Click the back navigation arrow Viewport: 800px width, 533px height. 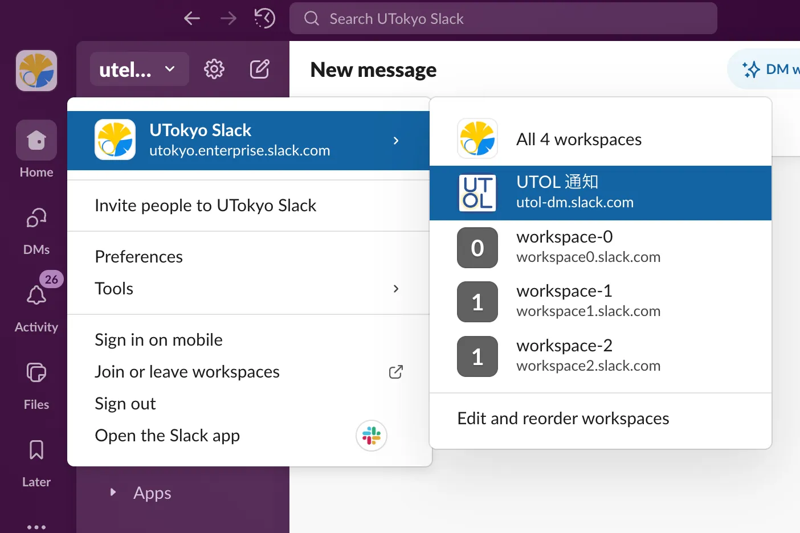192,19
